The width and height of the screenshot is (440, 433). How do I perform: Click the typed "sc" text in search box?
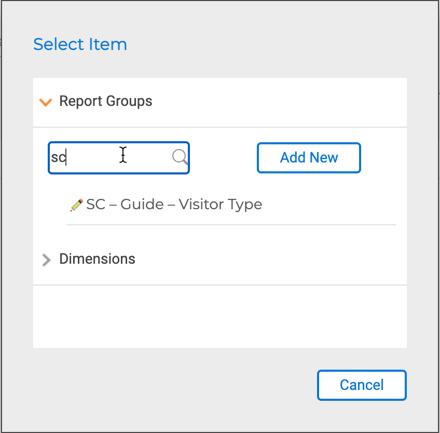[58, 157]
